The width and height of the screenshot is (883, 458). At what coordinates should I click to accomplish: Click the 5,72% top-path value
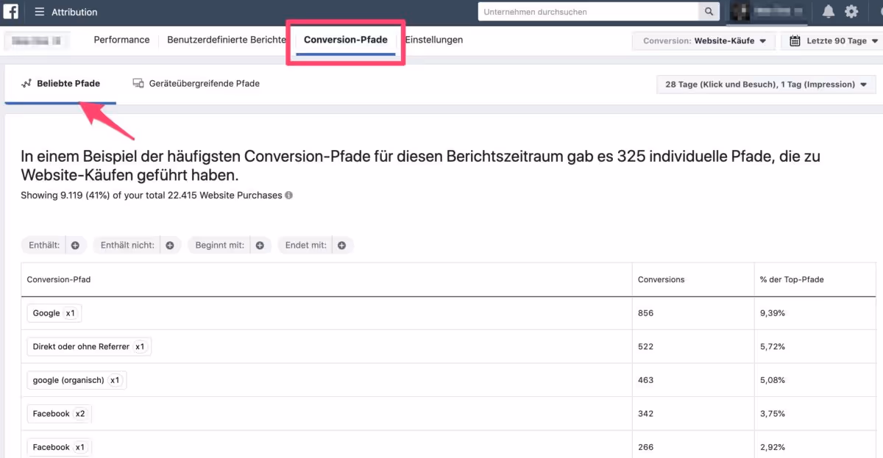click(773, 347)
